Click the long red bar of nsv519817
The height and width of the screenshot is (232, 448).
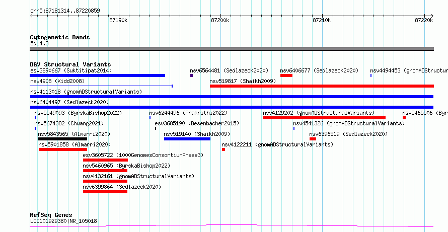click(x=322, y=86)
